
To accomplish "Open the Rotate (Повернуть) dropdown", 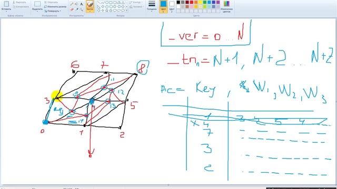I will tap(53, 10).
